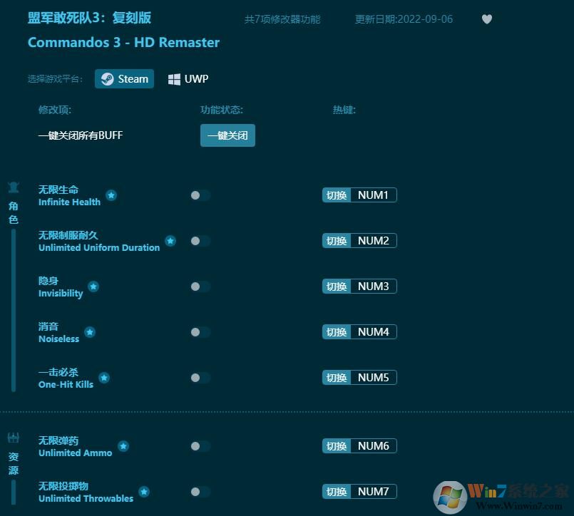Switch to the UWP platform tab
Image resolution: width=574 pixels, height=516 pixels.
[188, 78]
